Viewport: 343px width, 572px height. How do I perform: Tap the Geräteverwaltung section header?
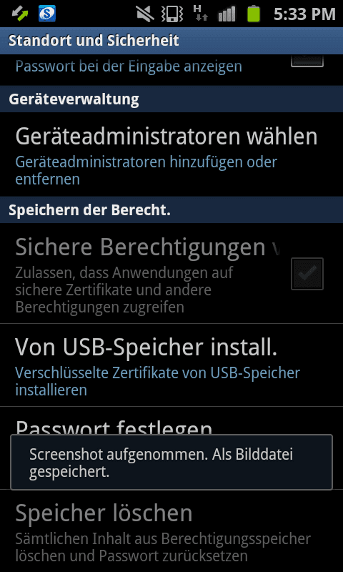171,99
